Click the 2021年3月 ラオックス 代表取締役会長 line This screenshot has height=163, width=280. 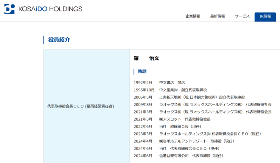tap(202, 112)
